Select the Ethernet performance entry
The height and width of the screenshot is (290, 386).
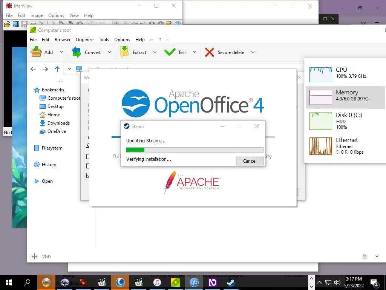tap(345, 146)
